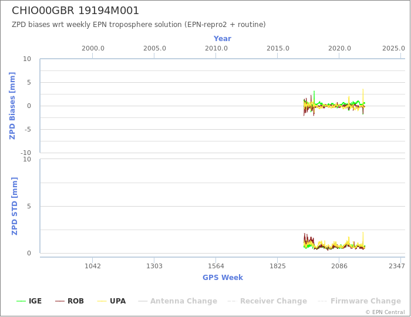Click the Year axis title

pyautogui.click(x=223, y=39)
